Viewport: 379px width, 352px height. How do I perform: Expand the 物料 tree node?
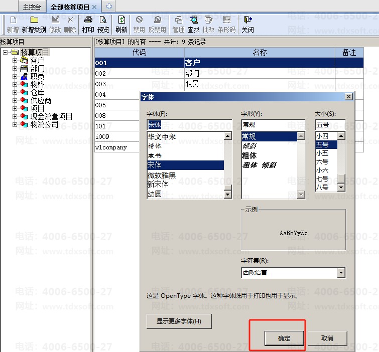pos(15,85)
